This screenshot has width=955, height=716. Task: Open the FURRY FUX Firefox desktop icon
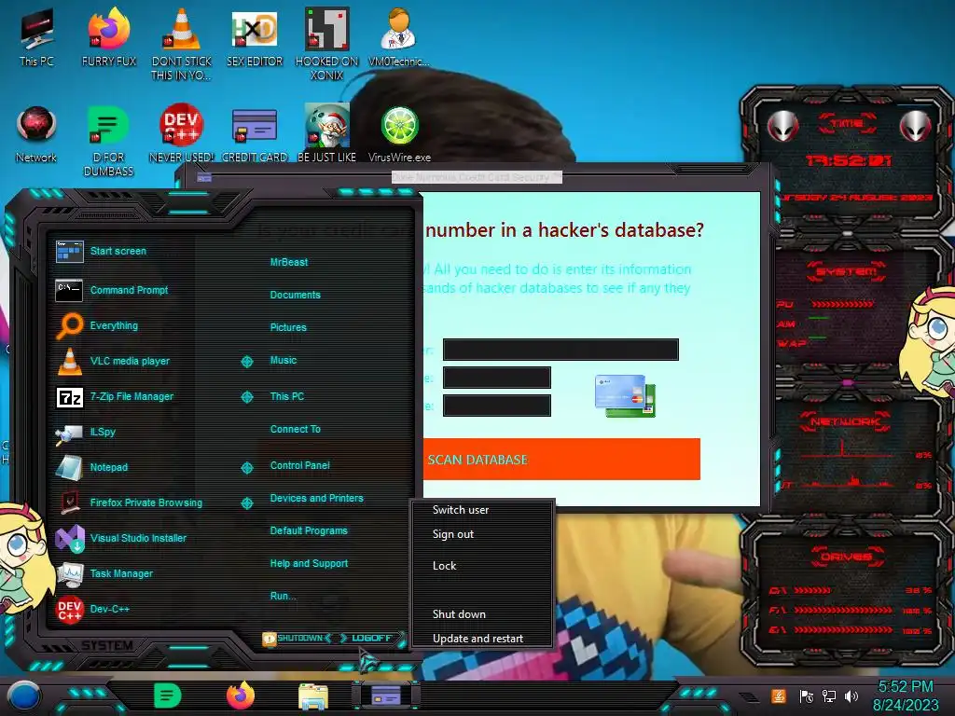pyautogui.click(x=109, y=36)
